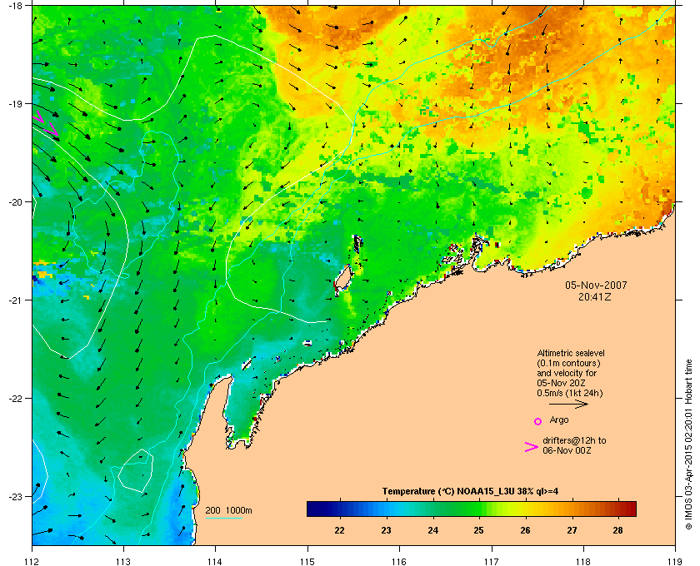The image size is (700, 566).
Task: Click the longitude axis label 117
Action: 492,562
